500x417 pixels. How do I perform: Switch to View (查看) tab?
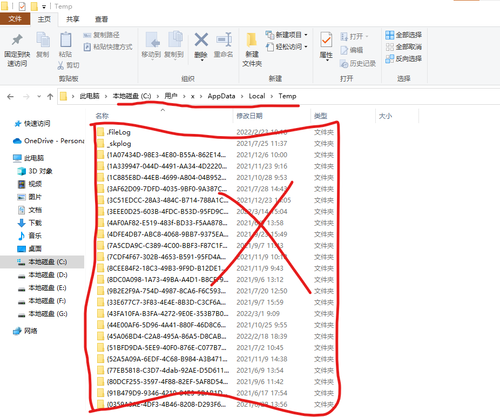[102, 19]
